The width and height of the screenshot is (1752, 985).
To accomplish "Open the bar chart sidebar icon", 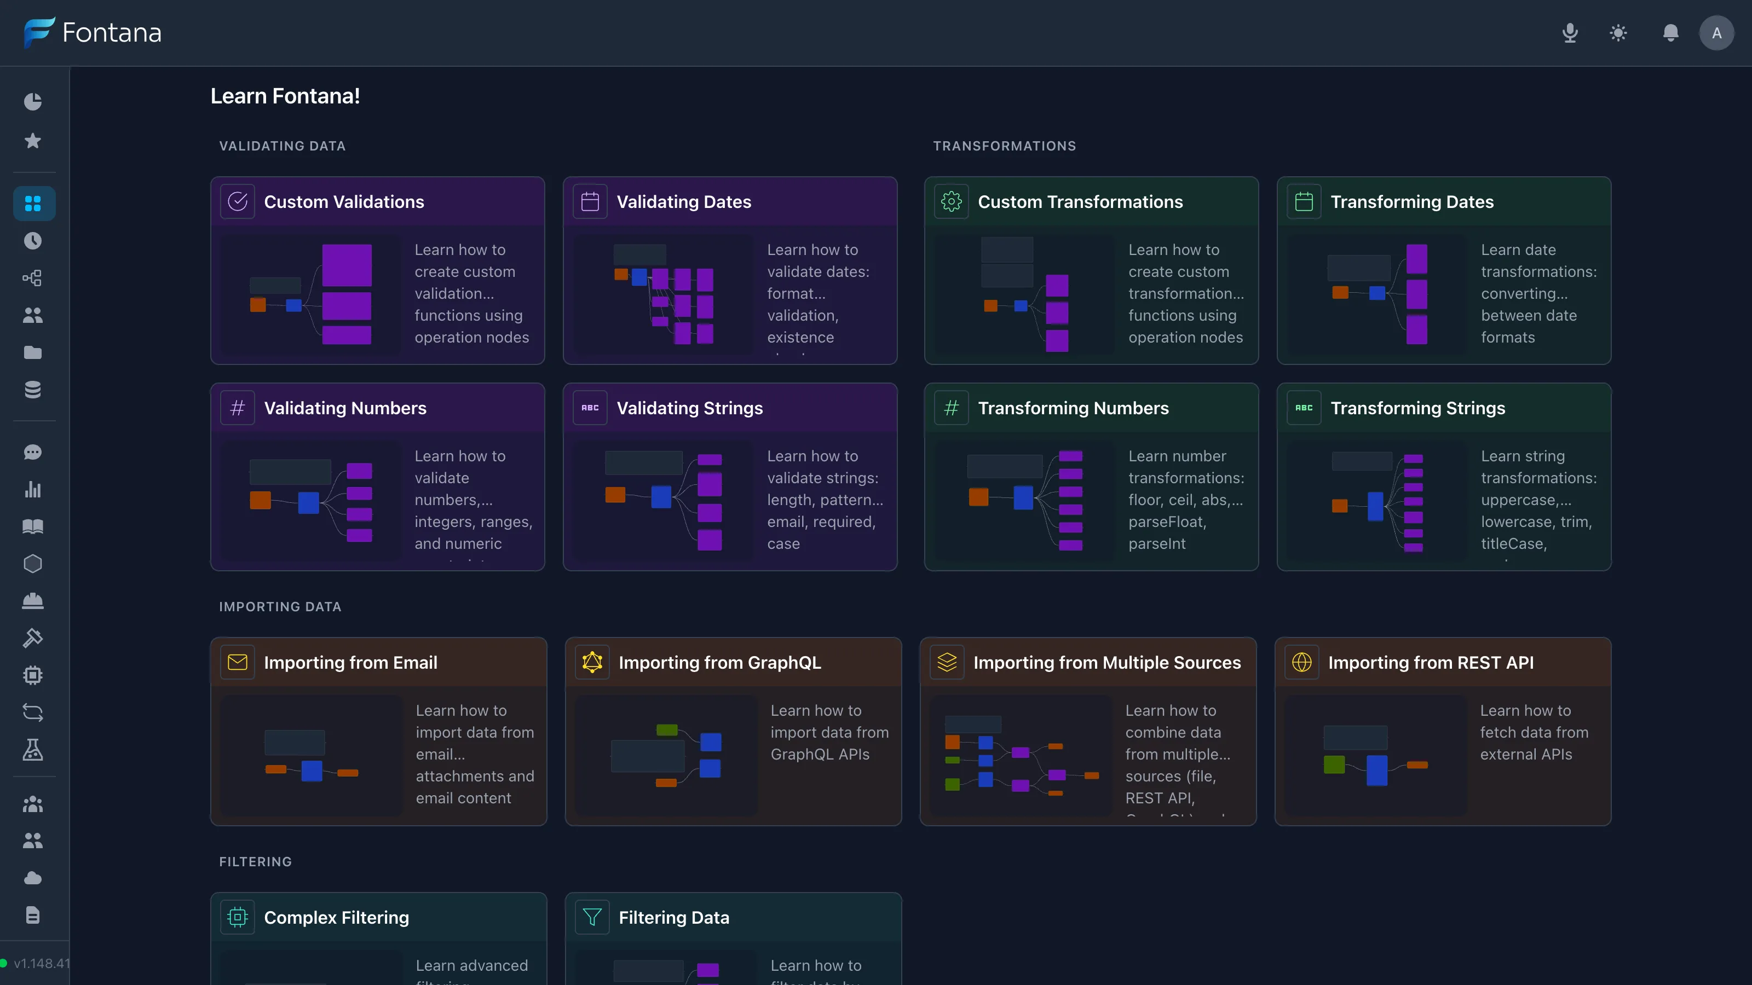I will [x=33, y=489].
